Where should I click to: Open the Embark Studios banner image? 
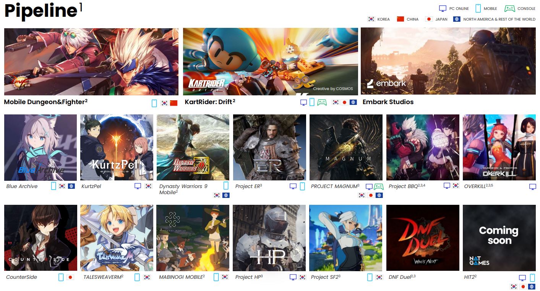pos(448,61)
